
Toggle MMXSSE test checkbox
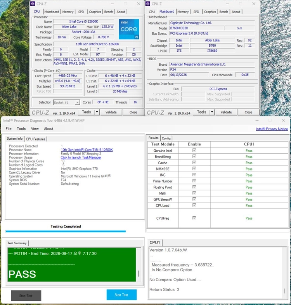[x=194, y=169]
